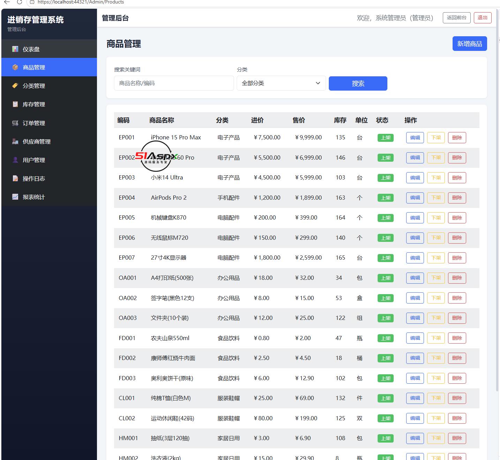Expand the 全部分类 category dropdown

pyautogui.click(x=281, y=83)
